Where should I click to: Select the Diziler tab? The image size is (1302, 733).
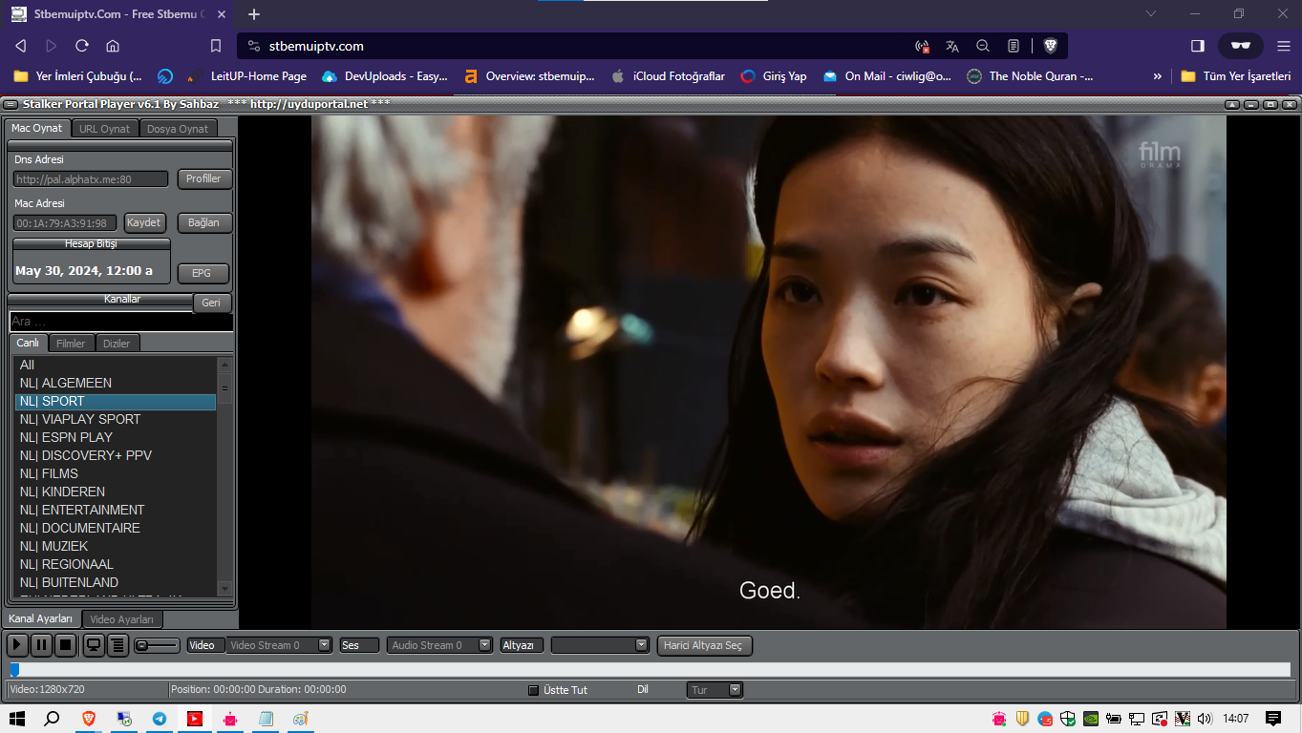click(x=117, y=344)
